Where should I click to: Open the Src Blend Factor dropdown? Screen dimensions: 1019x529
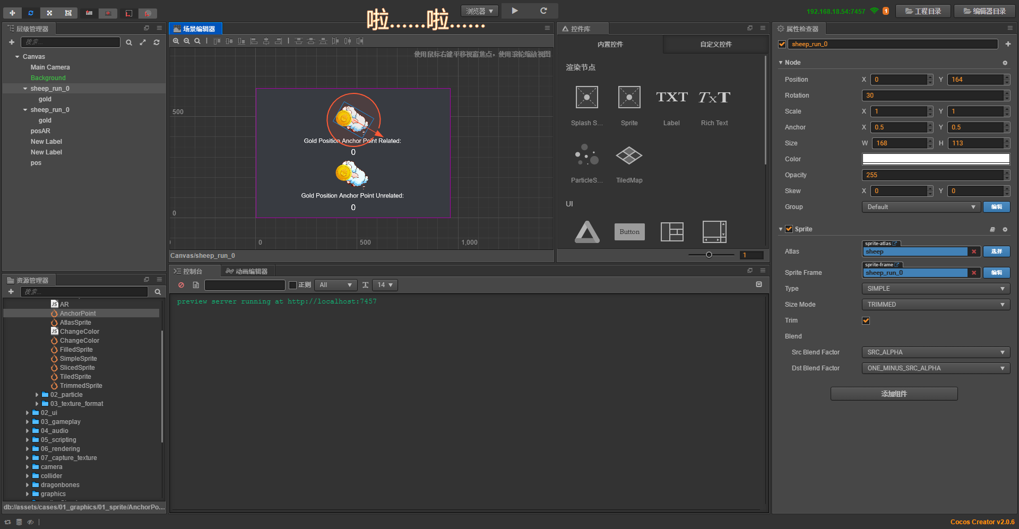coord(936,352)
